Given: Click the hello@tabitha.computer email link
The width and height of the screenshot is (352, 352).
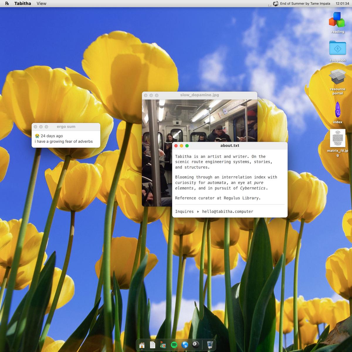Looking at the screenshot, I should pyautogui.click(x=227, y=211).
